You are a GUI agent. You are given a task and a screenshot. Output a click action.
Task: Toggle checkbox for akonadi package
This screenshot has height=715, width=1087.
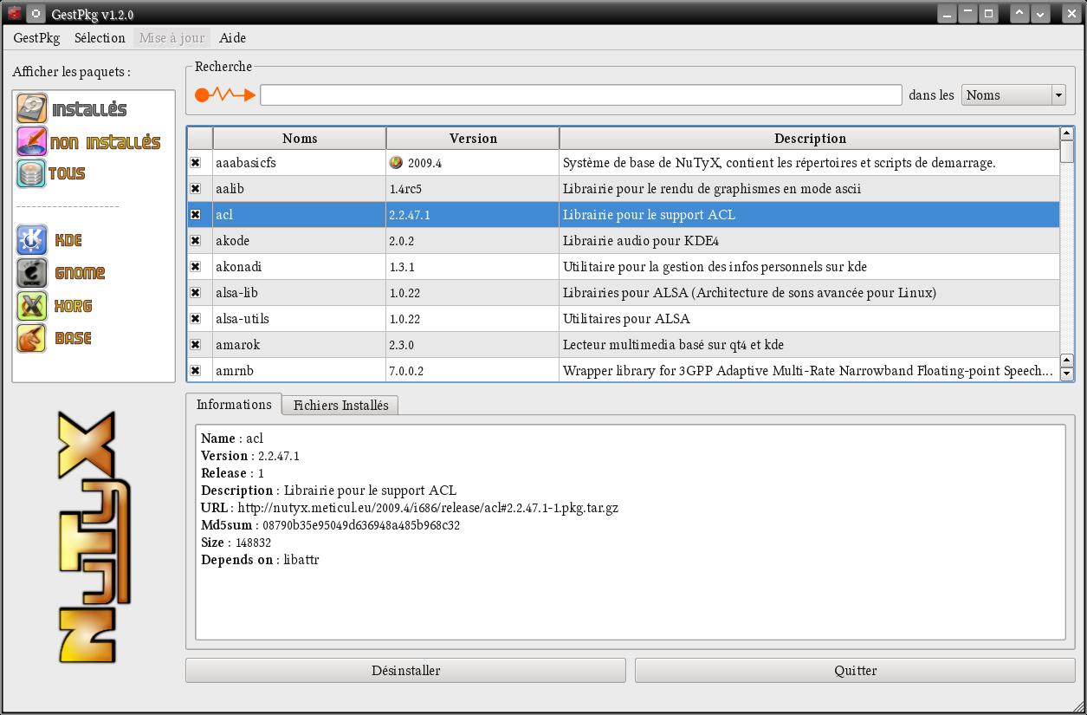(196, 266)
